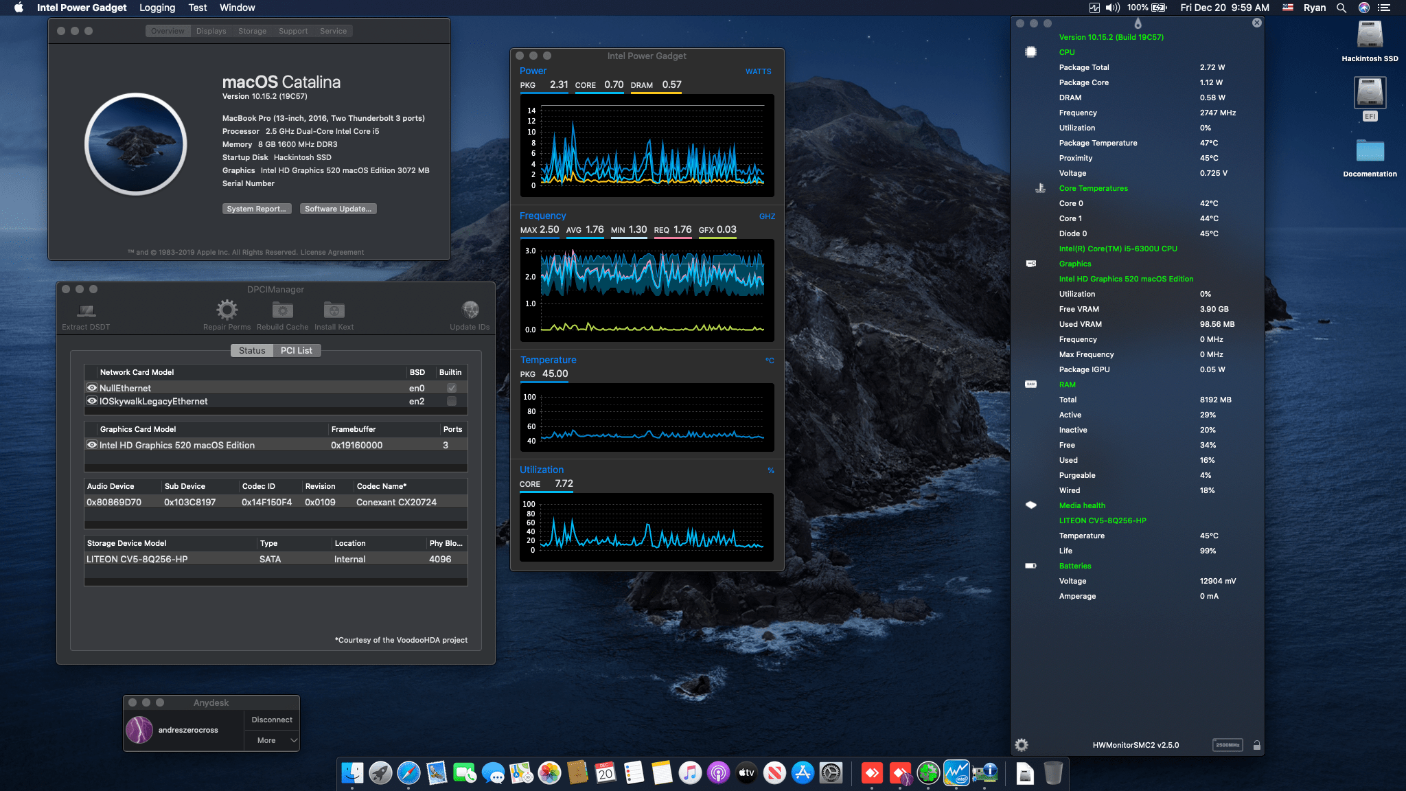
Task: Open App Store from Dock
Action: pyautogui.click(x=803, y=773)
